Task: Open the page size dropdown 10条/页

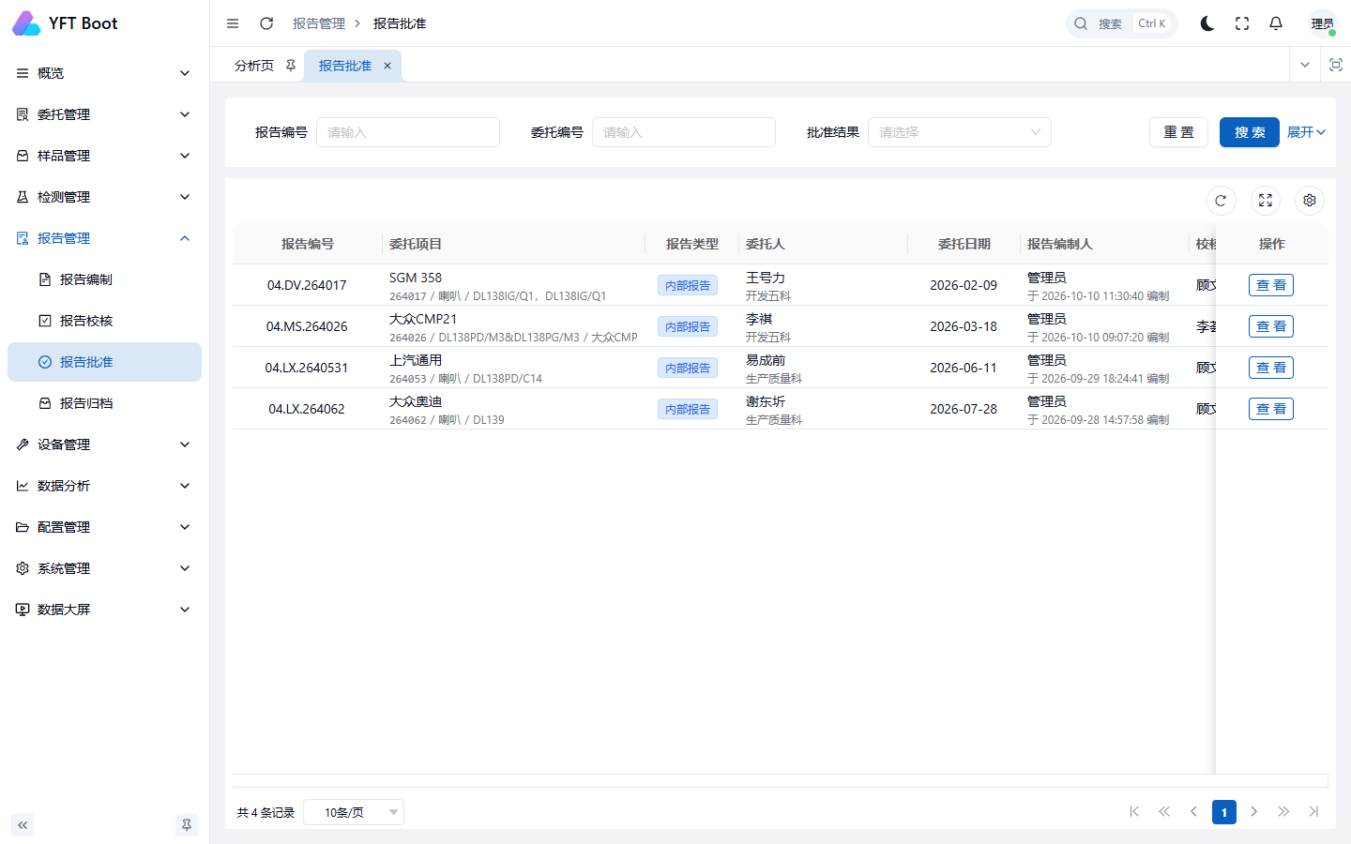Action: 354,812
